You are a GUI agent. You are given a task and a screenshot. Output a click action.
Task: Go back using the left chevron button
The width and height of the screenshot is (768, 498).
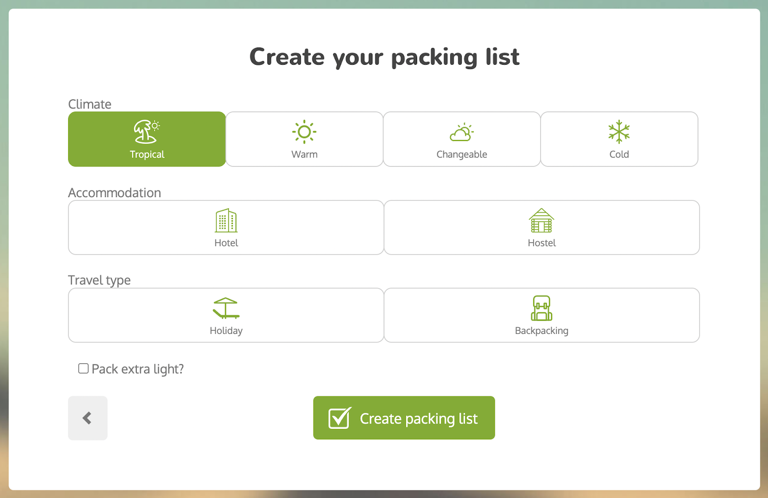click(x=87, y=418)
